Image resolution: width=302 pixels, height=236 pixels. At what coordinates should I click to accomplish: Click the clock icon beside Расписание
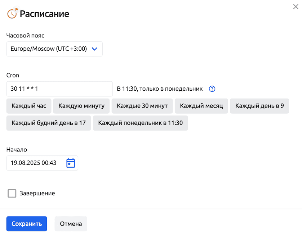click(12, 14)
